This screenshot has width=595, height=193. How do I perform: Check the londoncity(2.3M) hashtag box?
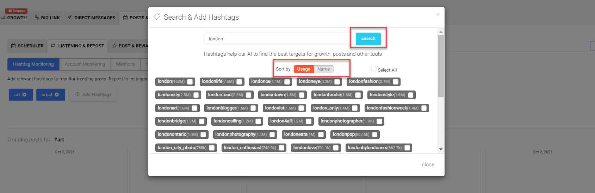[196, 95]
